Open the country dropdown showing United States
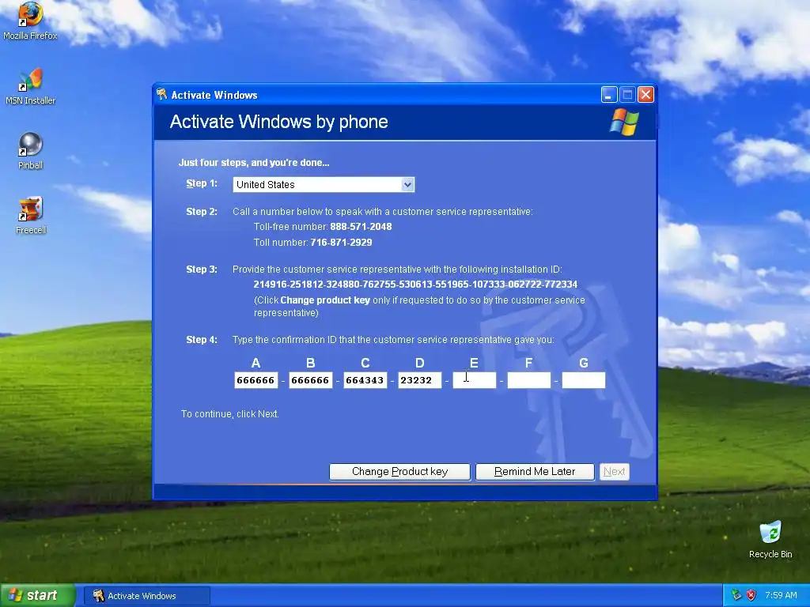The height and width of the screenshot is (607, 810). 324,185
